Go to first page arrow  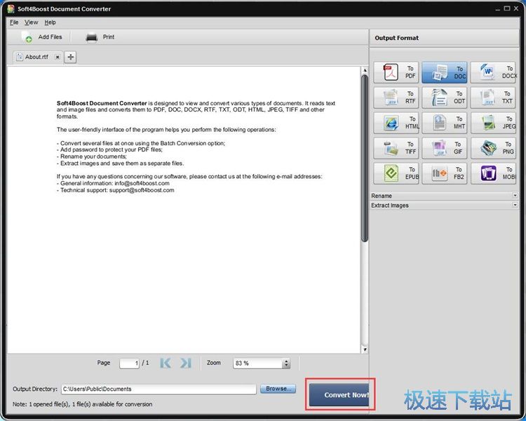tap(166, 363)
